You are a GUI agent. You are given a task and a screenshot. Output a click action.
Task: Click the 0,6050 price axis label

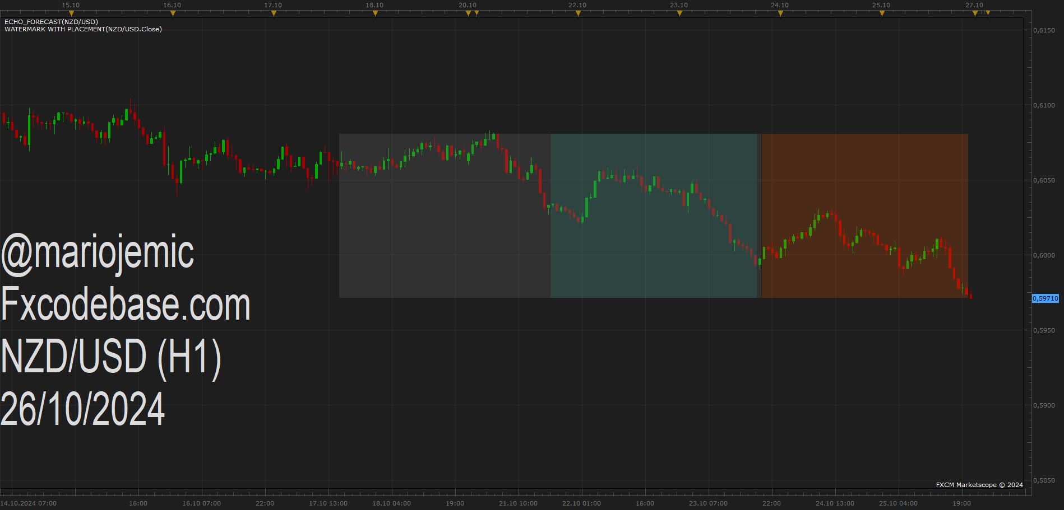tap(1044, 180)
